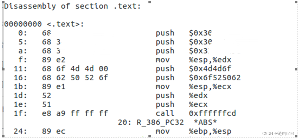Click the CSDN watermark text
The image size is (298, 138).
[278, 134]
